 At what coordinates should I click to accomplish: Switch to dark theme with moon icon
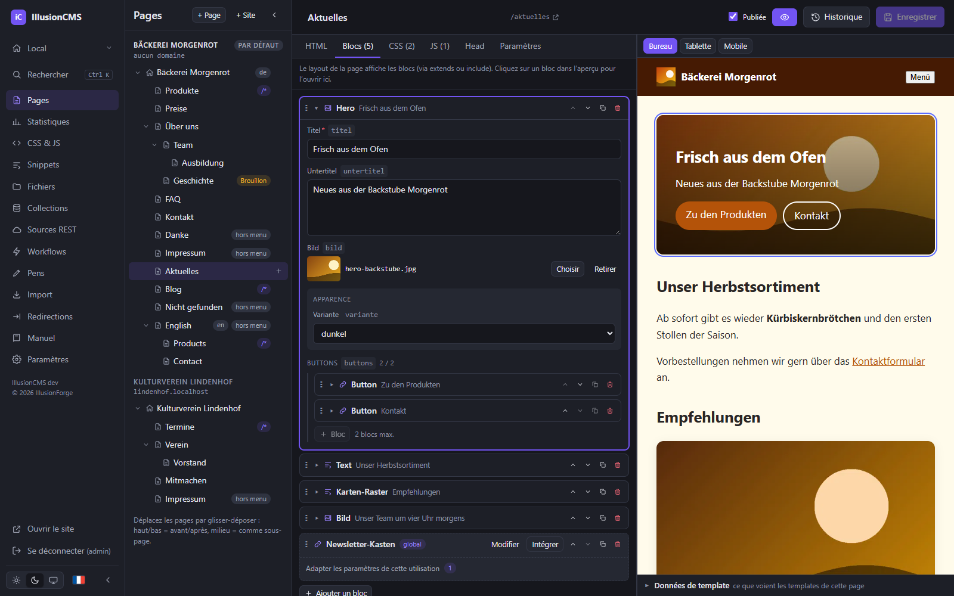tap(35, 580)
